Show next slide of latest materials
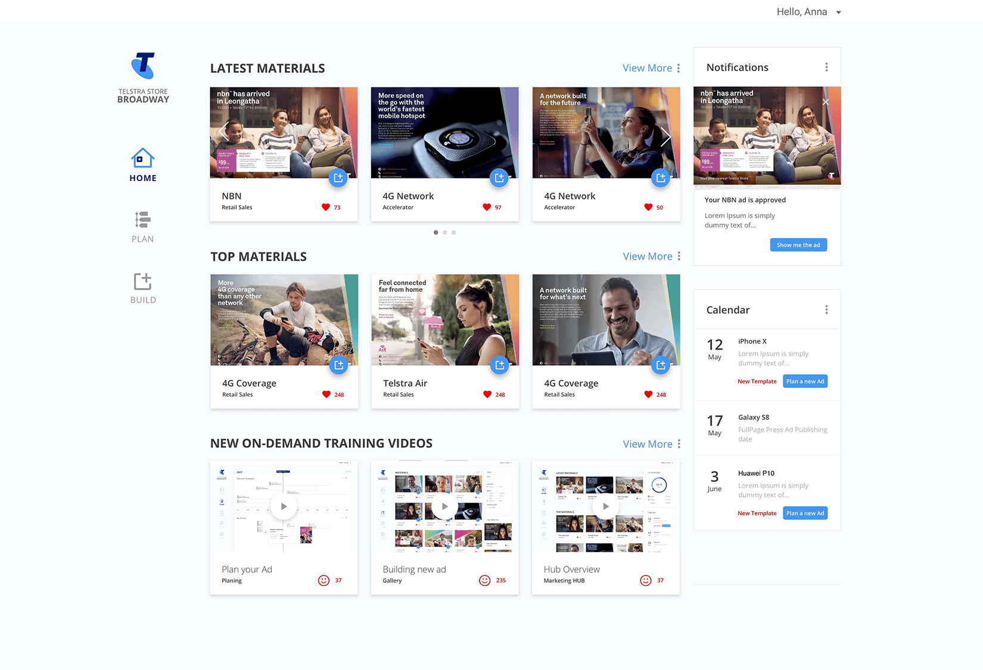The image size is (983, 670). point(665,136)
